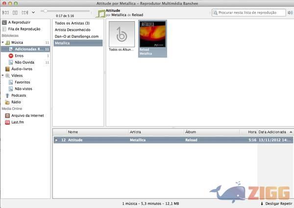Sort tracks by Álbum column
The height and width of the screenshot is (208, 294).
coord(212,132)
